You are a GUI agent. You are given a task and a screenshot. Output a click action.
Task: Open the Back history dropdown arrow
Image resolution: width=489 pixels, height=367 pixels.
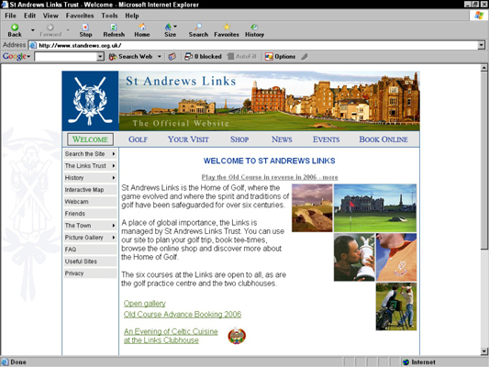click(x=33, y=30)
